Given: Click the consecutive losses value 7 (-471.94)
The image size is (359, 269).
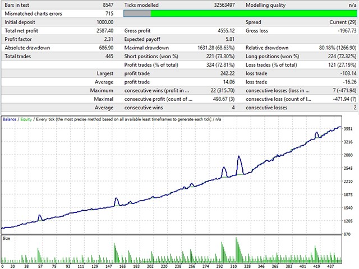Looking at the screenshot, I should click(x=344, y=91).
